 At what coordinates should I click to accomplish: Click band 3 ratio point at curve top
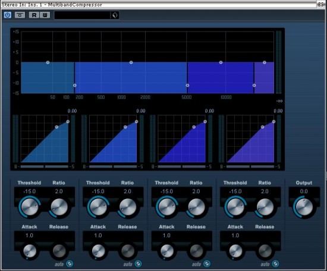205,121
